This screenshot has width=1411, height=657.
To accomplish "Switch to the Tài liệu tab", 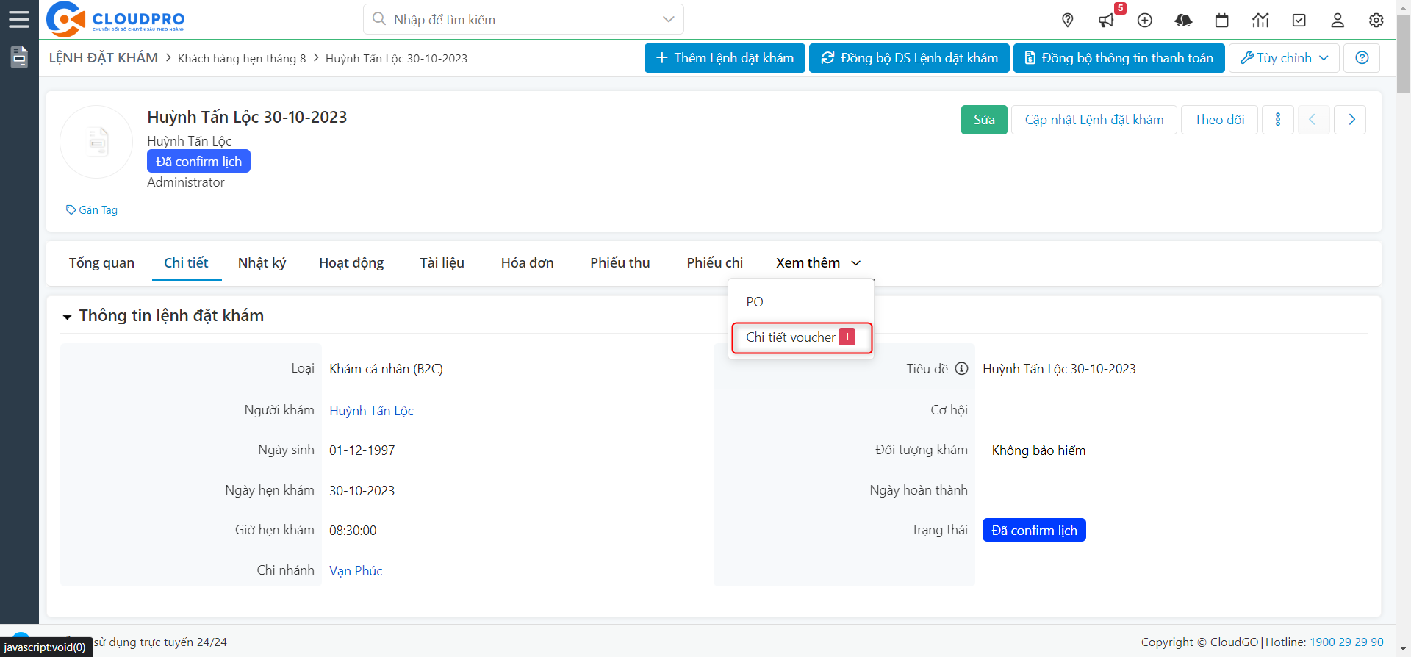I will pyautogui.click(x=442, y=263).
